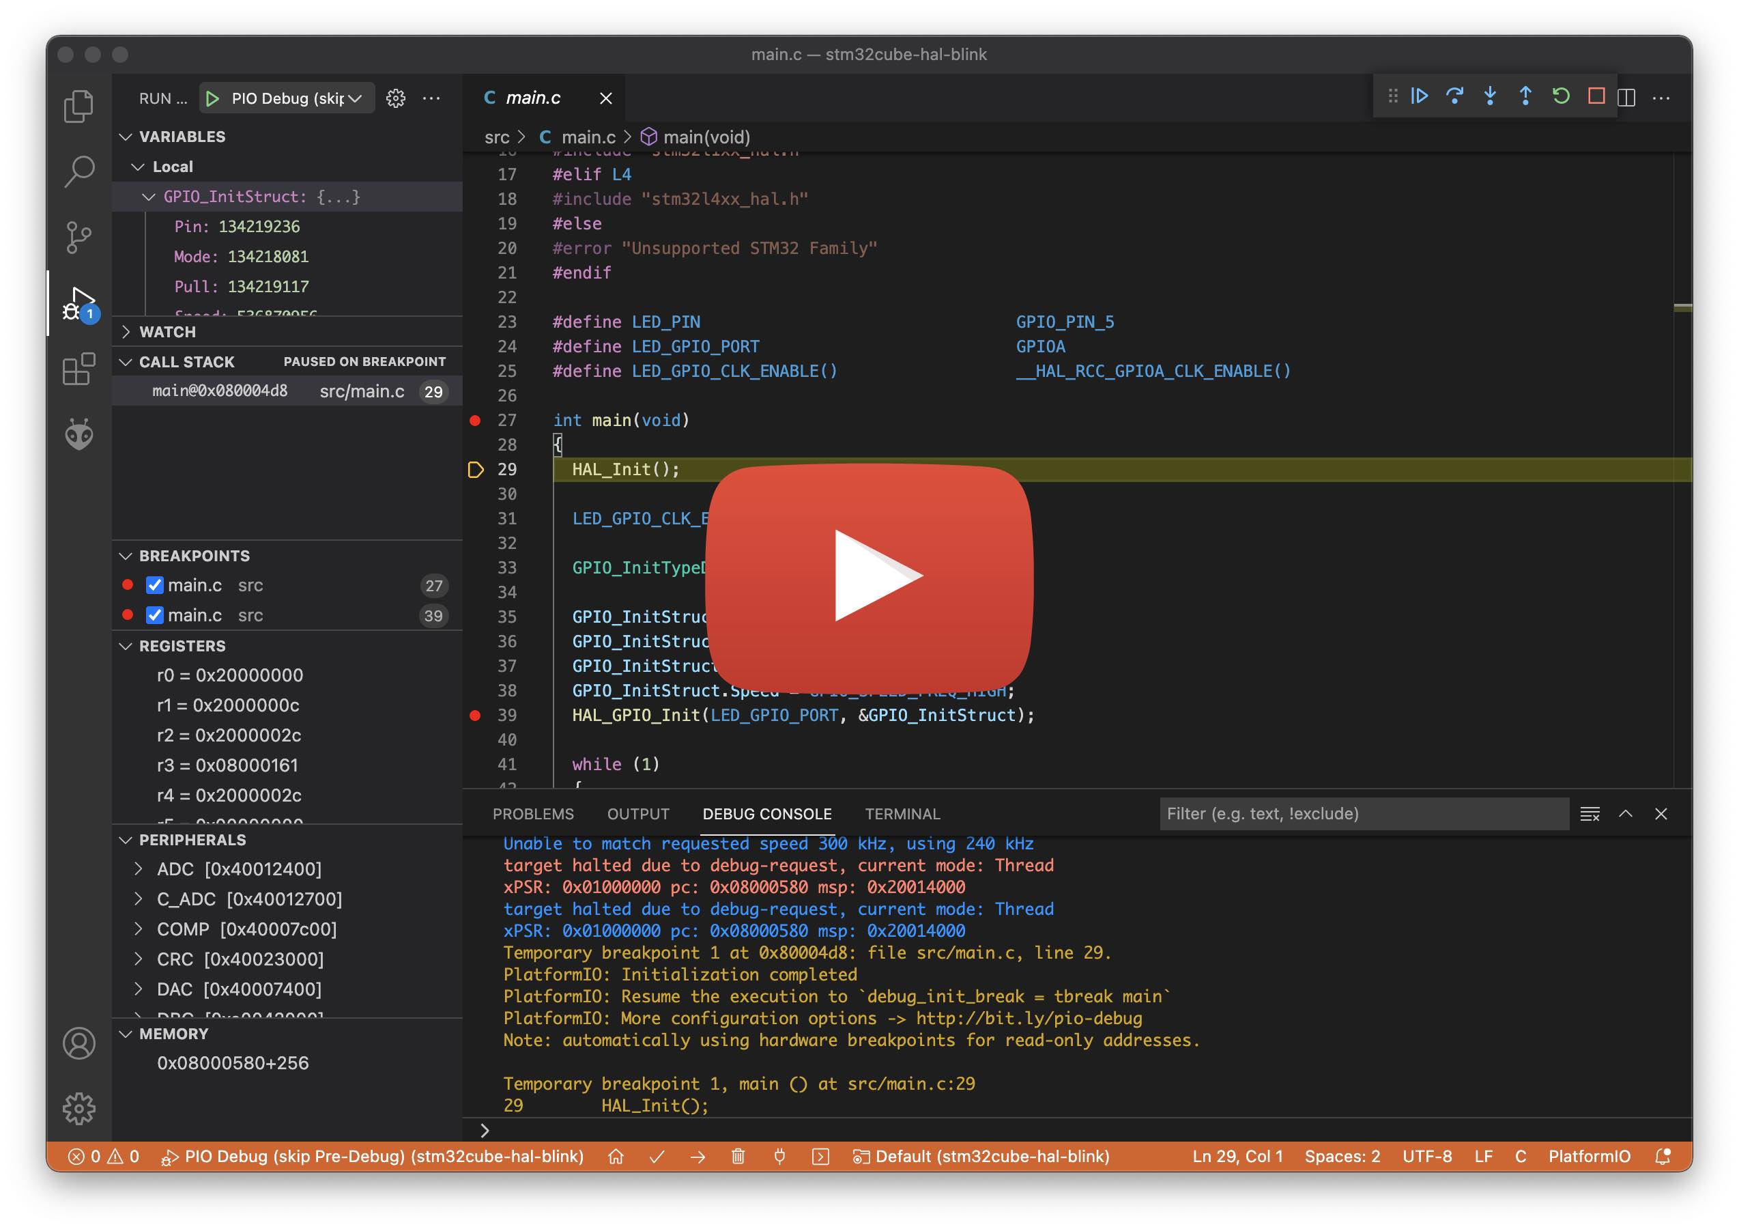Expand the DAC peripheral
Screen dimensions: 1739x1229
pyautogui.click(x=138, y=989)
